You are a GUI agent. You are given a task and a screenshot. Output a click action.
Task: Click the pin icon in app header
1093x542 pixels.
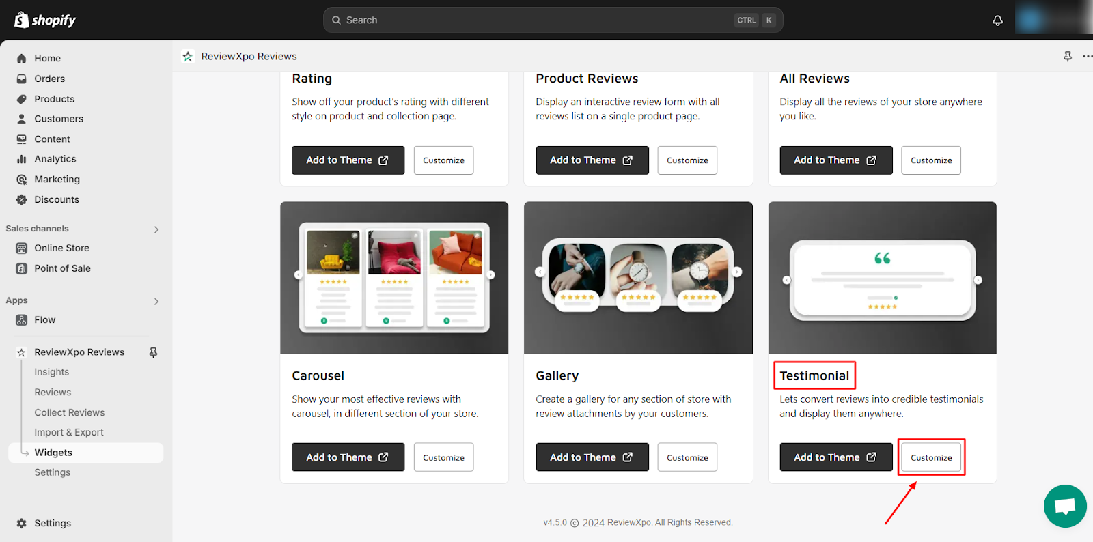click(1068, 57)
